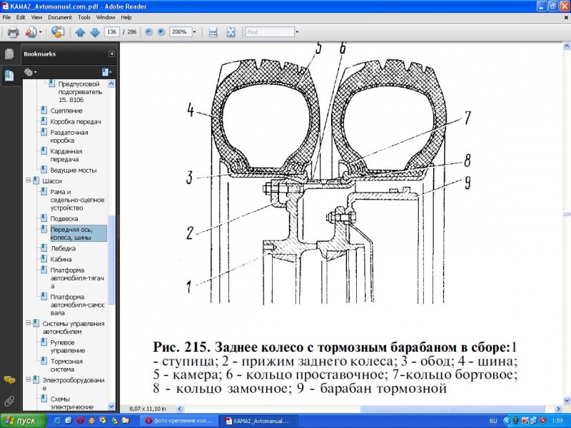The height and width of the screenshot is (428, 571).
Task: Open the bookmarks options gear dropdown
Action: pos(30,72)
